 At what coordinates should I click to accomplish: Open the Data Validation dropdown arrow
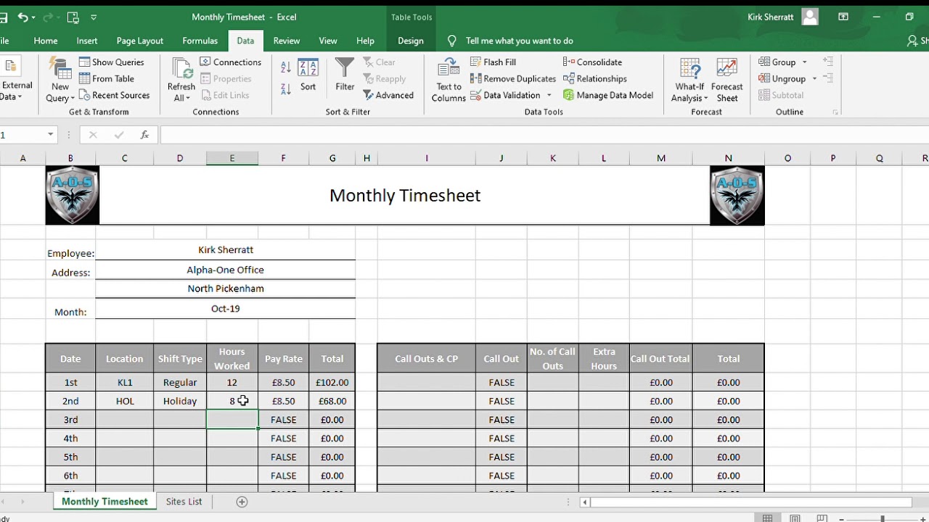549,96
